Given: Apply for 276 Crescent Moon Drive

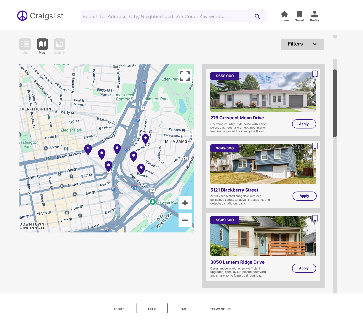Looking at the screenshot, I should pyautogui.click(x=304, y=124).
